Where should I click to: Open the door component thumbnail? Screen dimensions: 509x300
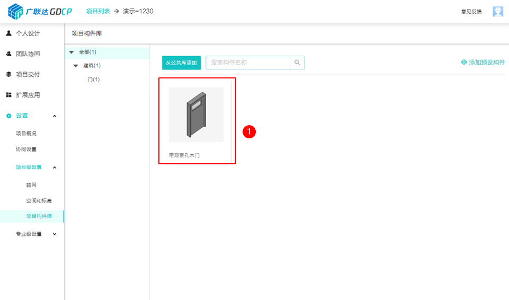[196, 114]
